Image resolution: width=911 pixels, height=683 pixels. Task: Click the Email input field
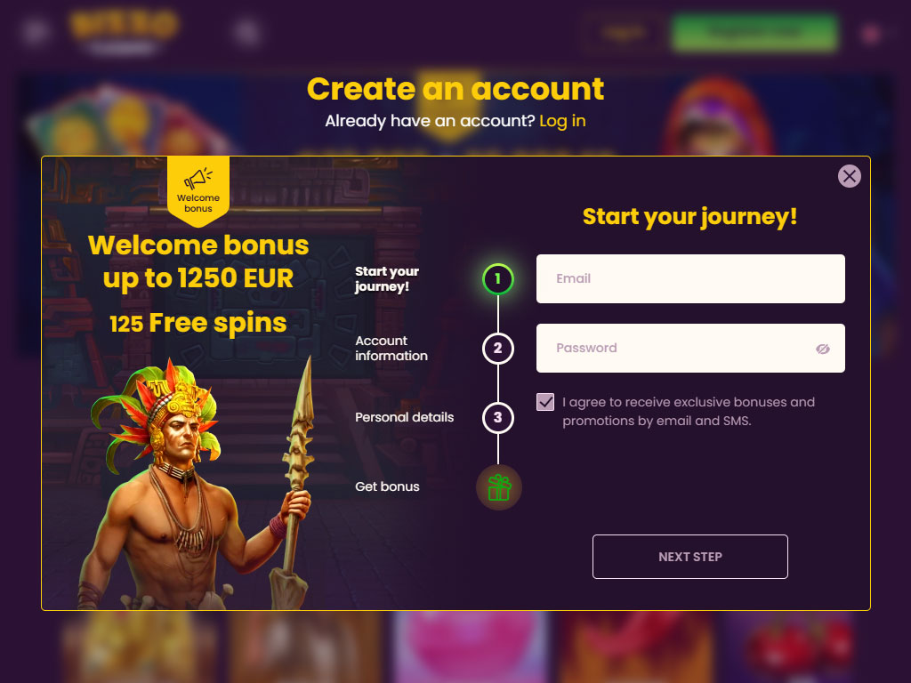[690, 278]
